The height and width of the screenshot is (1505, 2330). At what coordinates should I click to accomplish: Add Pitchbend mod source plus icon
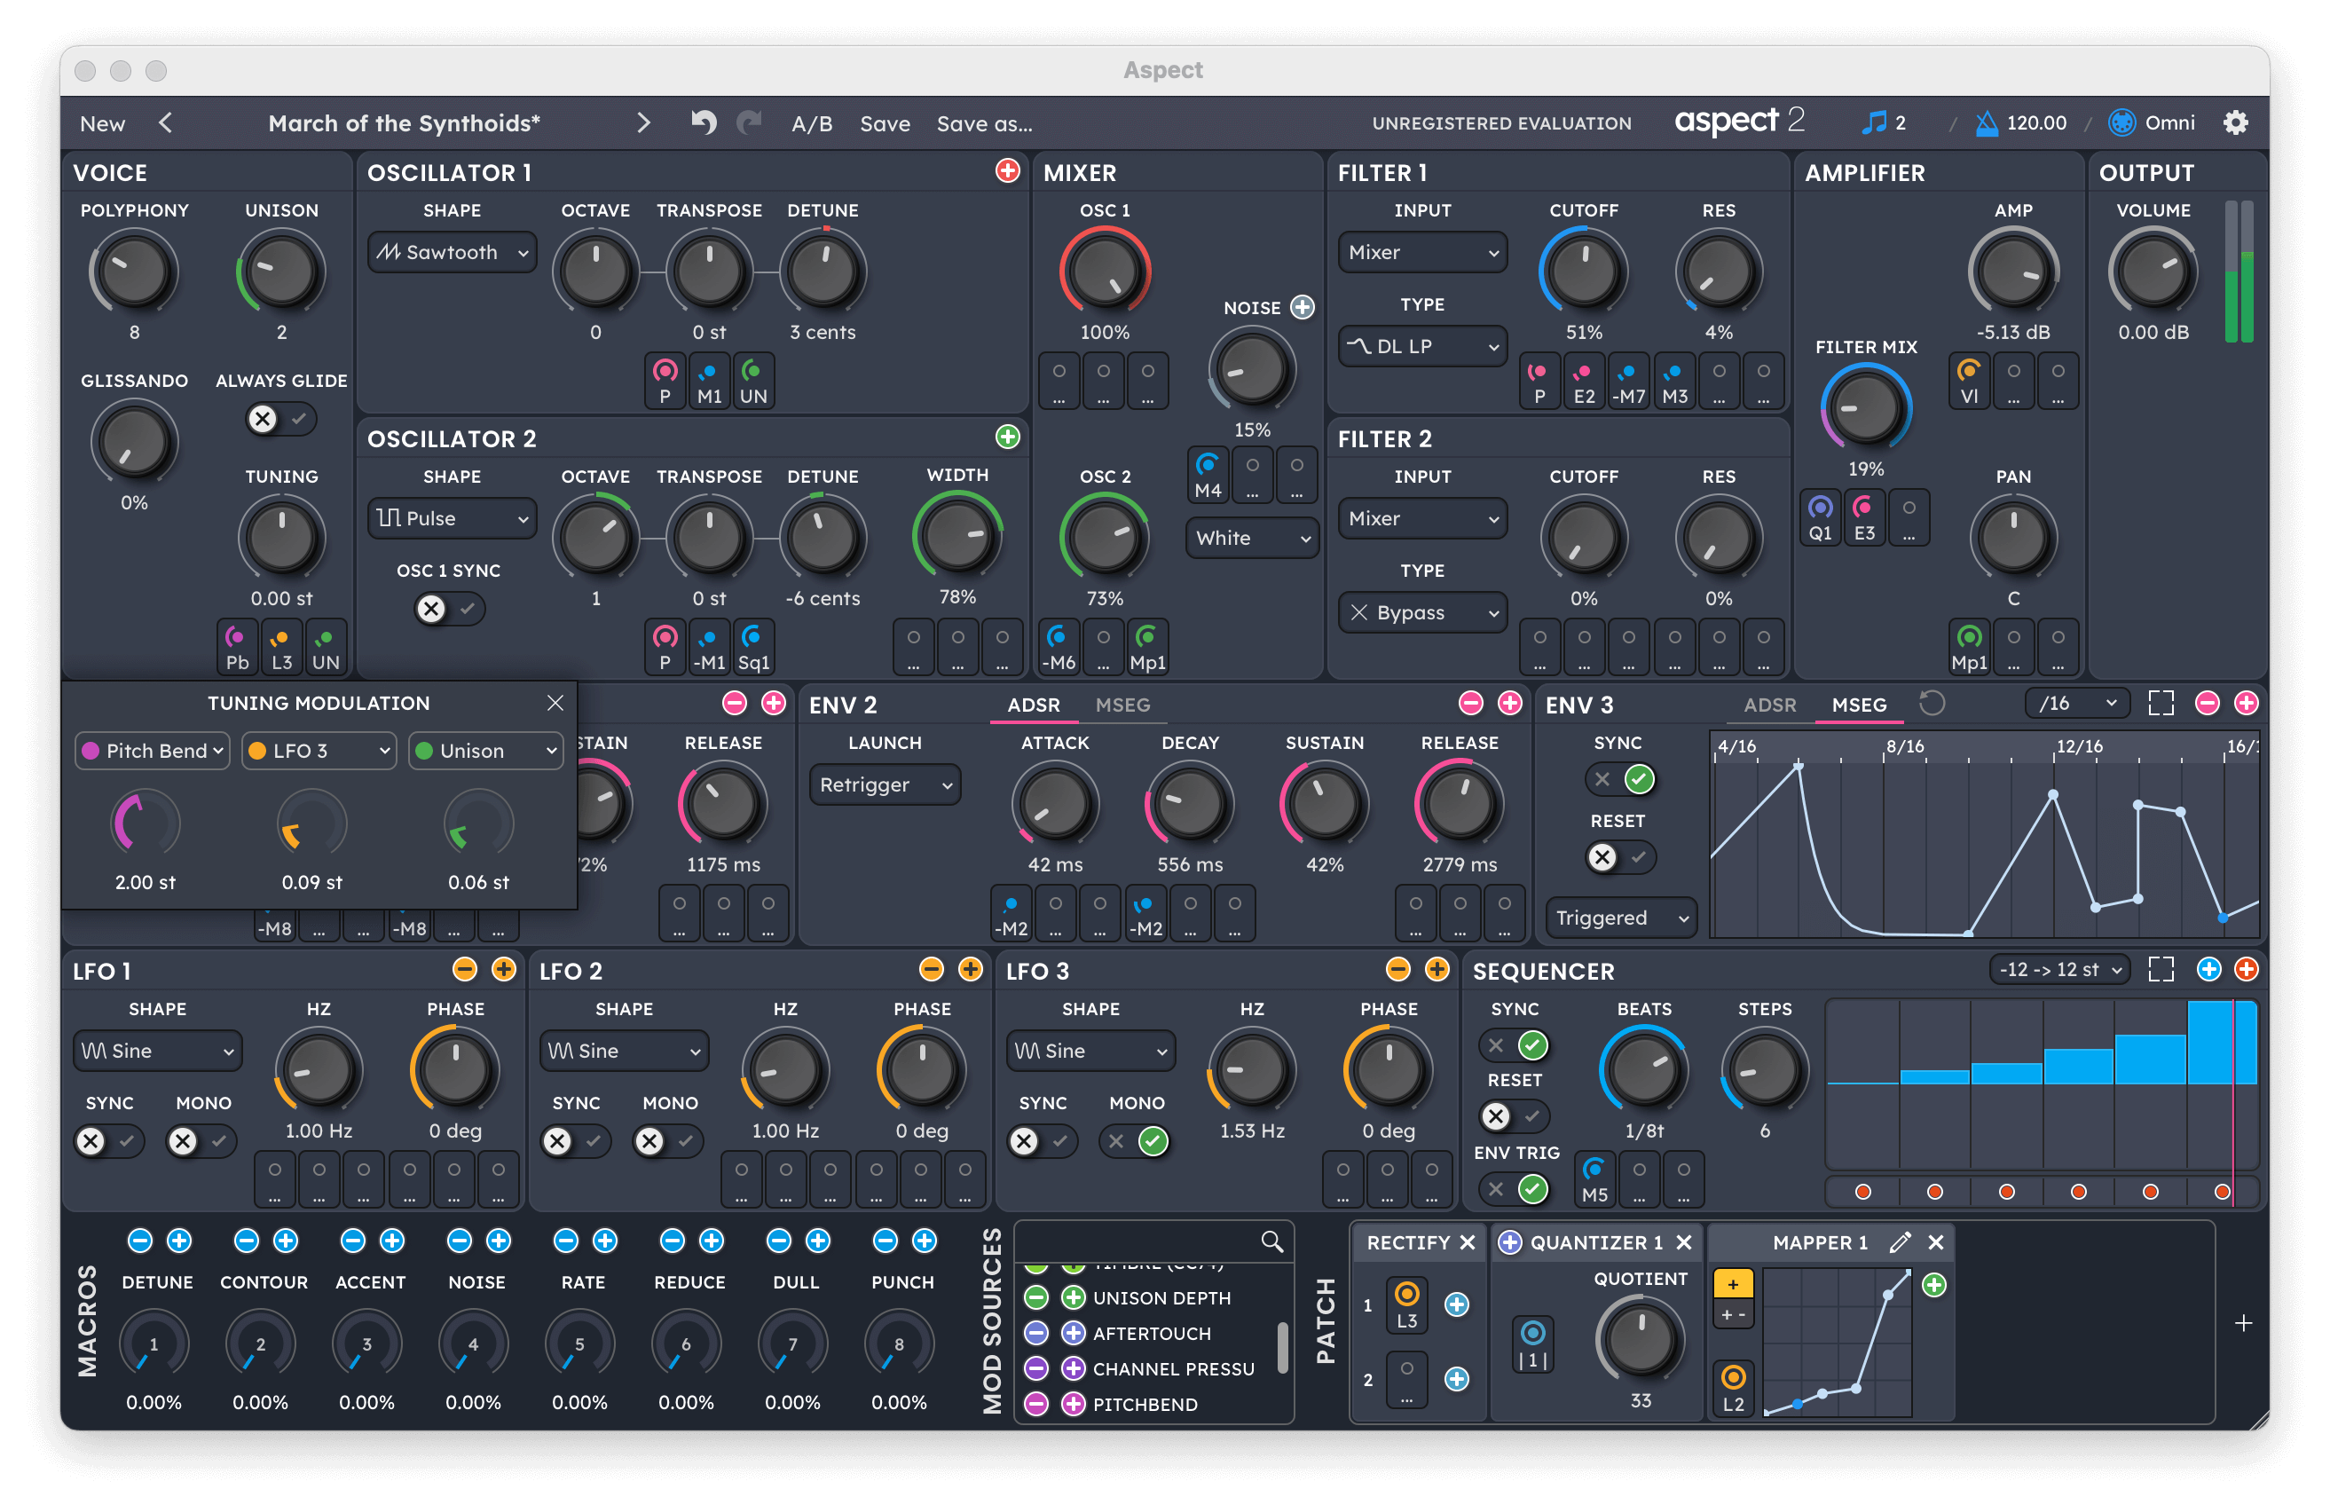[1073, 1403]
